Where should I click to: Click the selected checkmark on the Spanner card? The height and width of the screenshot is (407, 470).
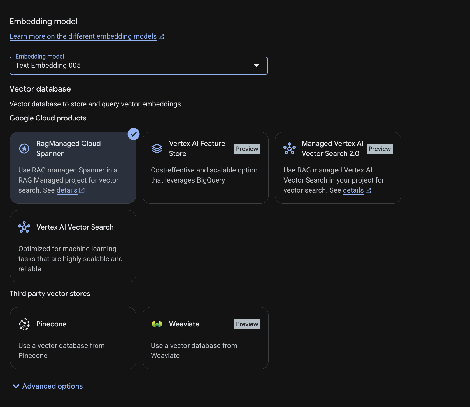[x=134, y=134]
